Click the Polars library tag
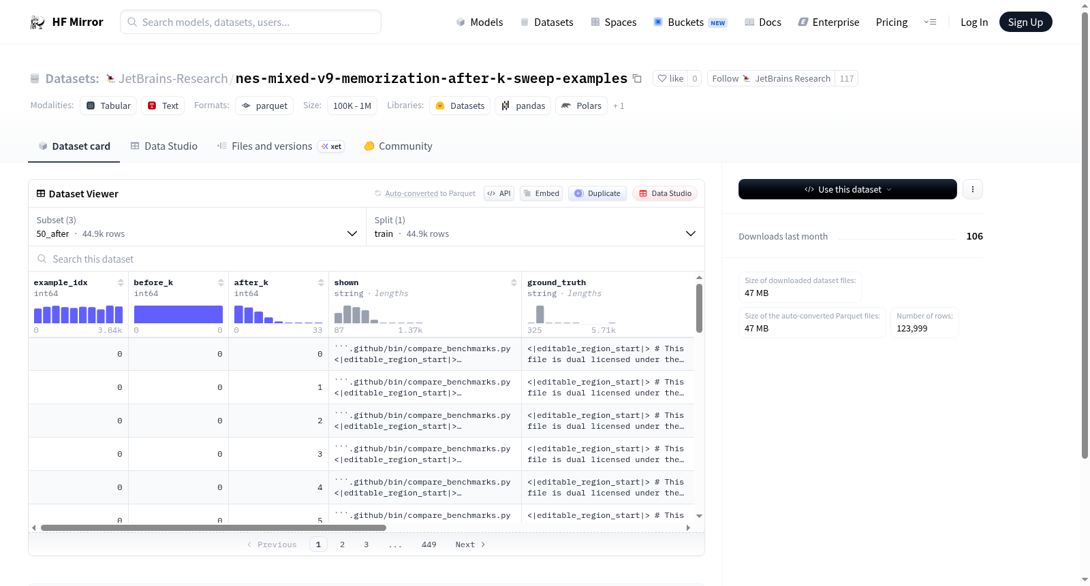The width and height of the screenshot is (1090, 586). (581, 105)
